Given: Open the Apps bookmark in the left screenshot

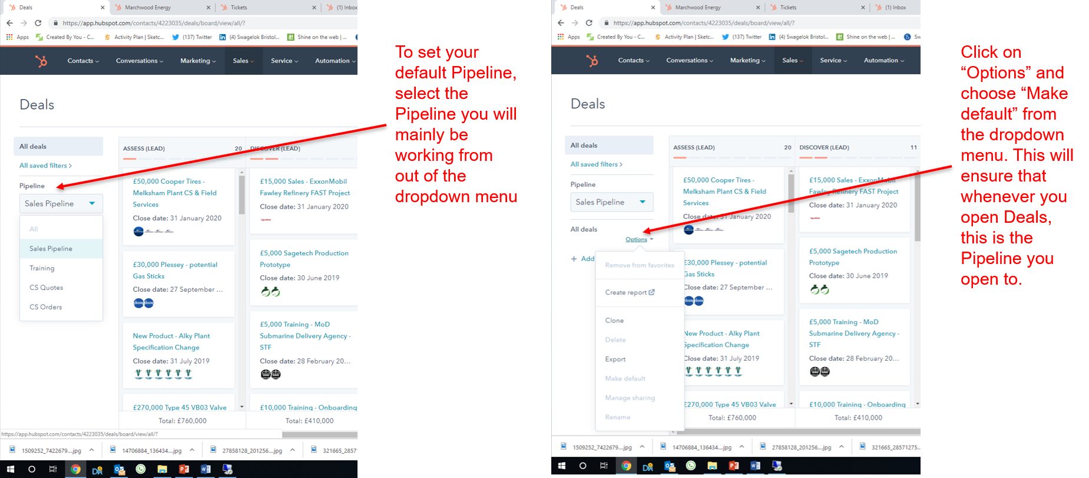Looking at the screenshot, I should coord(18,37).
